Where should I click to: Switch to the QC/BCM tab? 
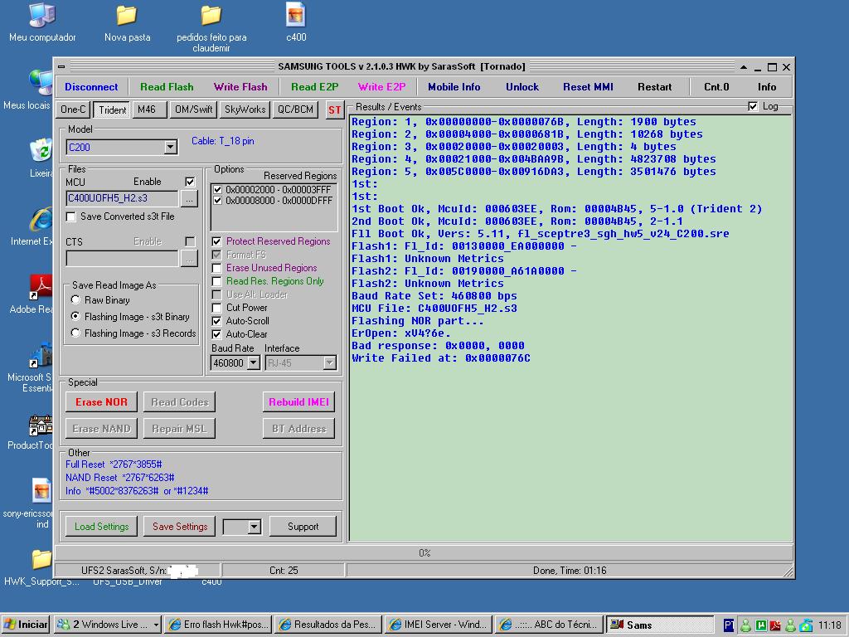pyautogui.click(x=296, y=109)
